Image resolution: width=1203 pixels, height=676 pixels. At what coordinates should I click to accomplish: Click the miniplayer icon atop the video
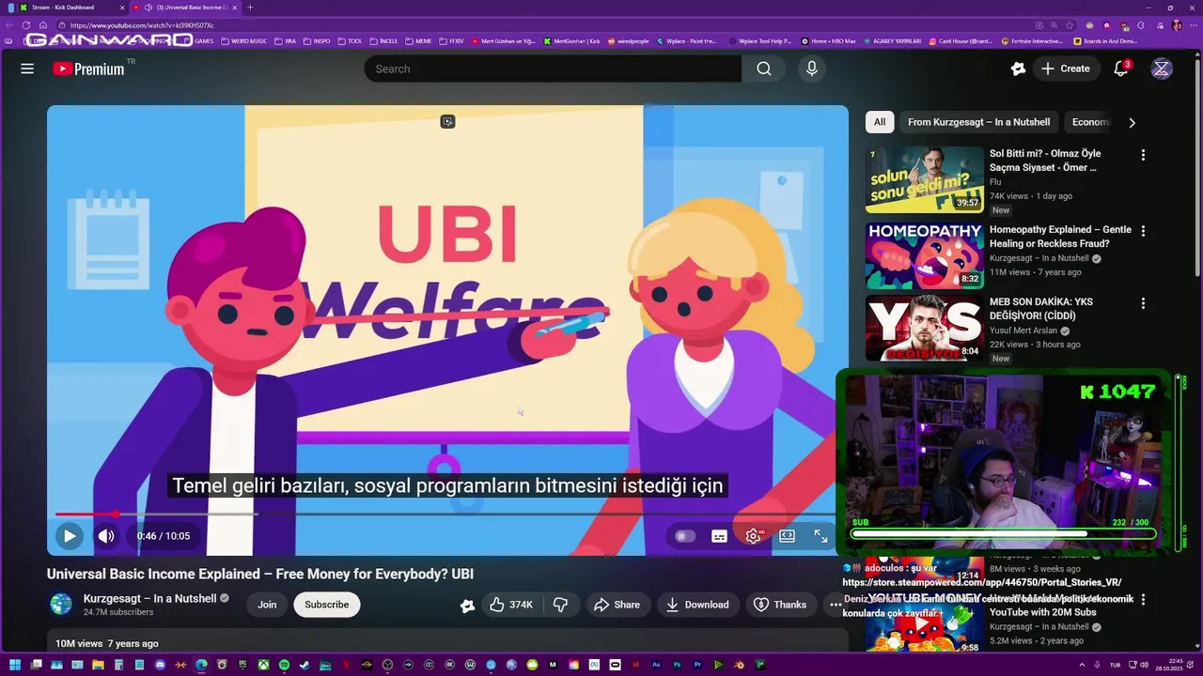pyautogui.click(x=447, y=121)
